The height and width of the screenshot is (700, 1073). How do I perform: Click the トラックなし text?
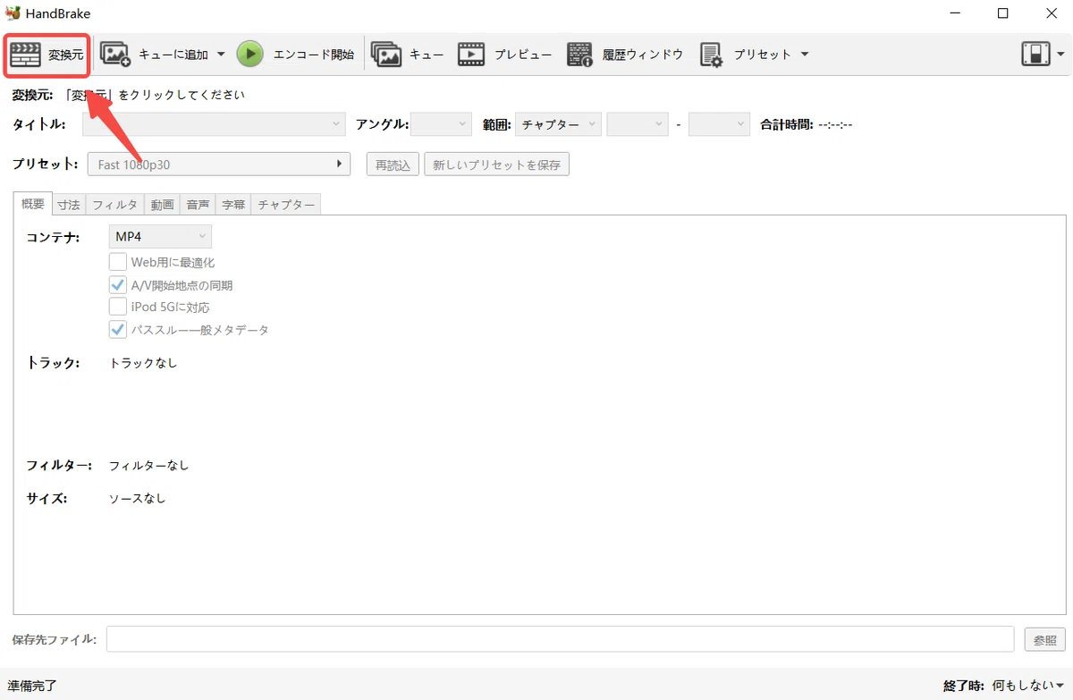point(143,363)
